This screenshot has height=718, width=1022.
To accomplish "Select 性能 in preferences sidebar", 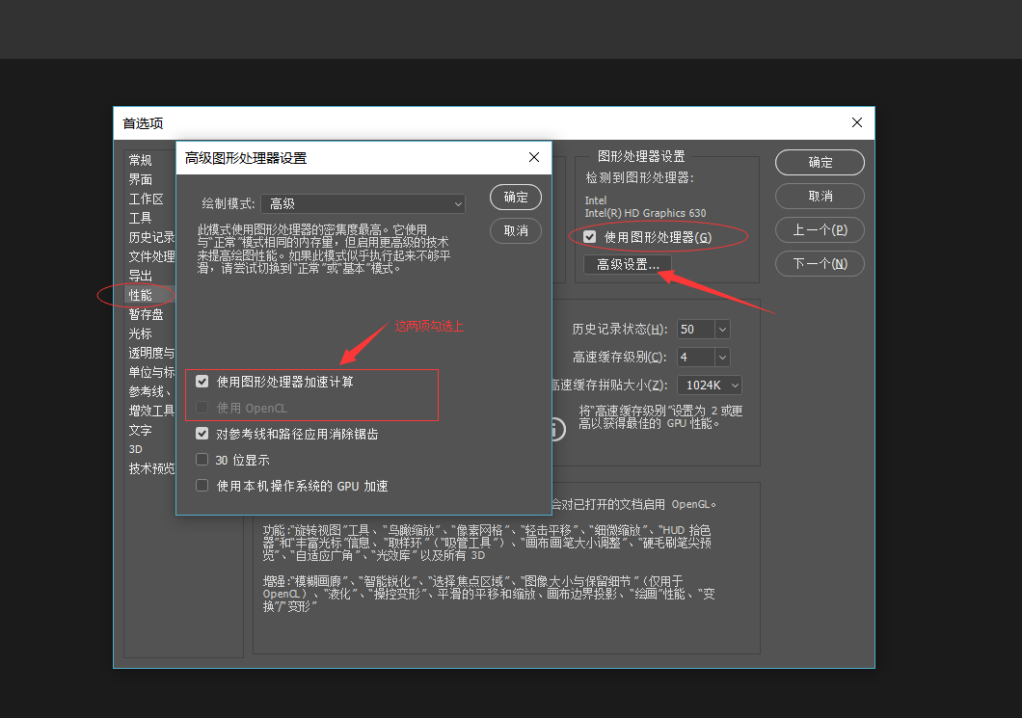I will tap(140, 295).
